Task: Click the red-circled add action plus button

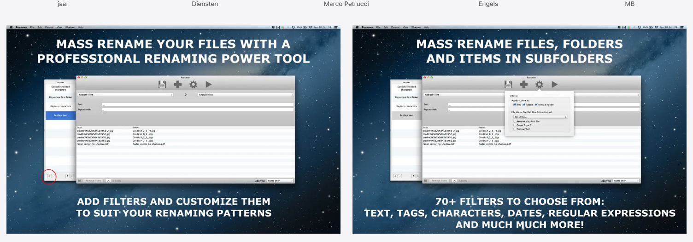Action: (x=49, y=176)
